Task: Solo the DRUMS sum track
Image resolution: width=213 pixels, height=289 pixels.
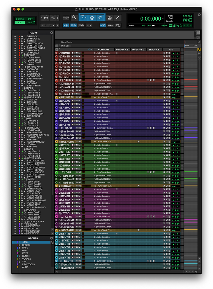Action: 77,80
